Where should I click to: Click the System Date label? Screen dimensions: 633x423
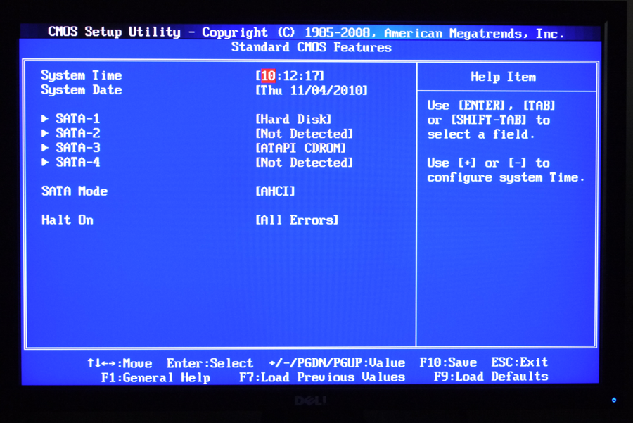click(81, 90)
